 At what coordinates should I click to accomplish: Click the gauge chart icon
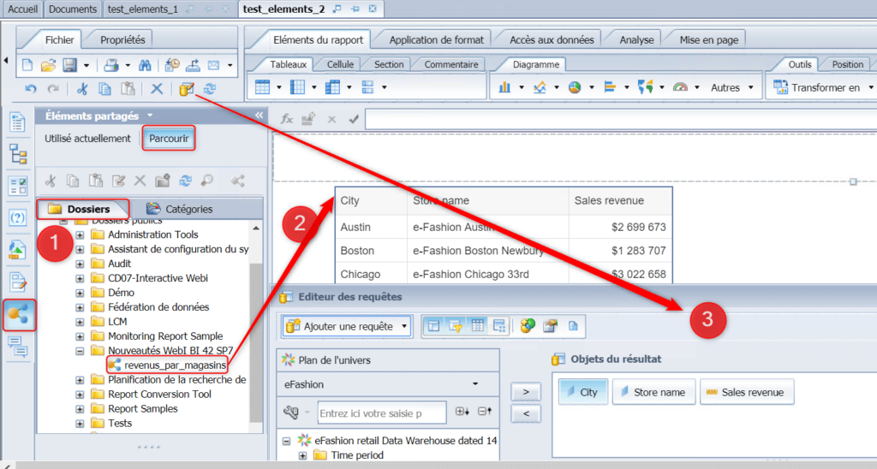tap(680, 87)
